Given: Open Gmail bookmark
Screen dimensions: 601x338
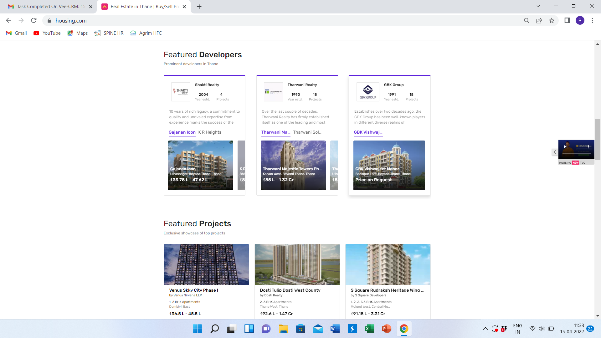Looking at the screenshot, I should tap(17, 33).
